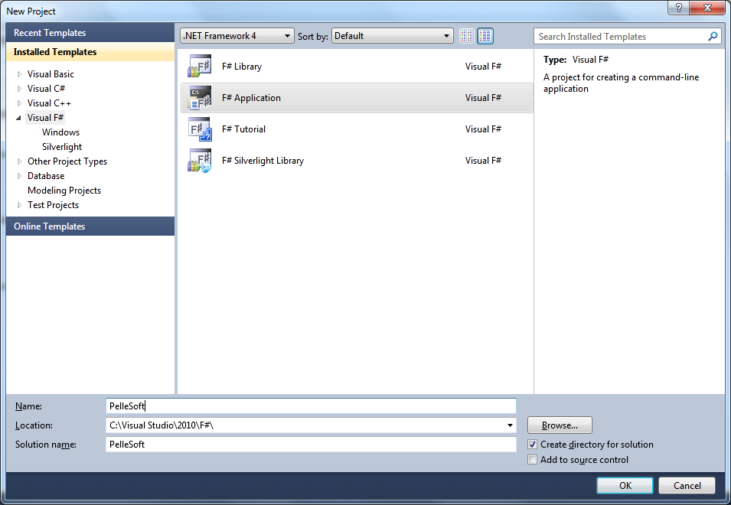Toggle Create directory for solution checkbox
731x505 pixels.
click(533, 445)
